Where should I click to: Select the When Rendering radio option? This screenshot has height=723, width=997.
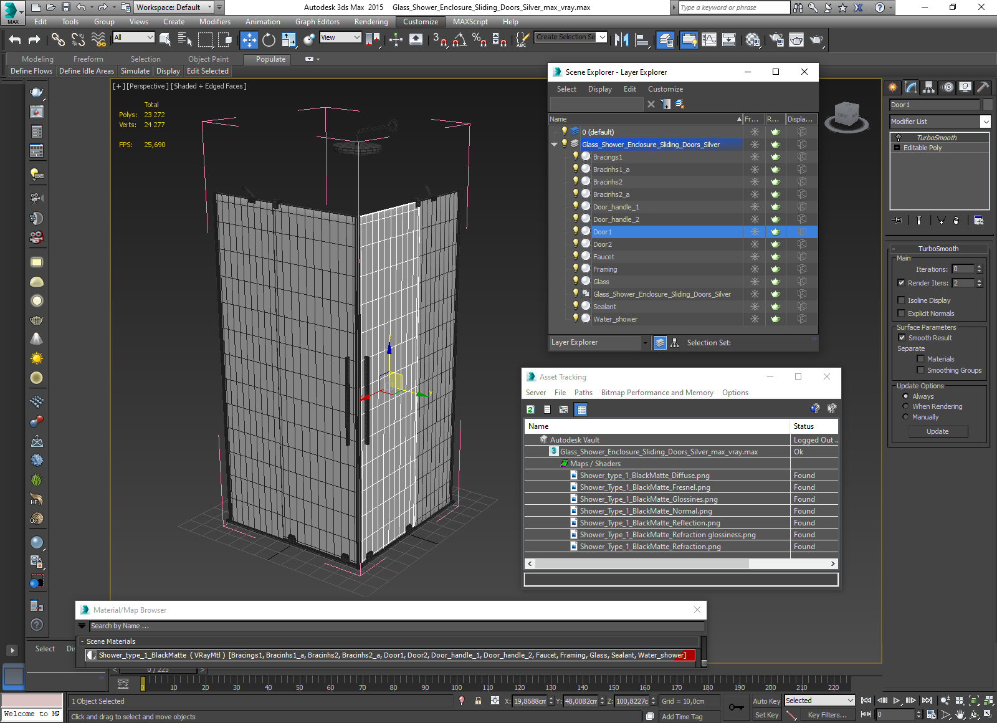[x=905, y=406]
